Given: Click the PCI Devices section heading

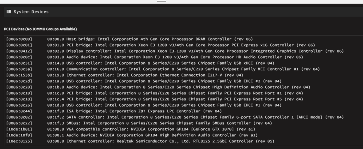Looking at the screenshot, I should point(40,29).
